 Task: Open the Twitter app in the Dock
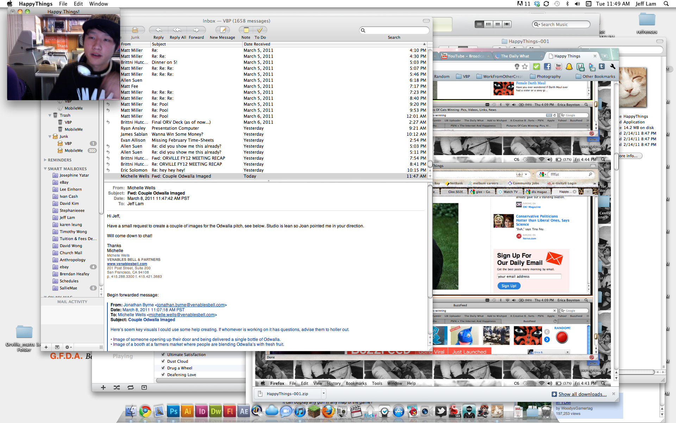pos(440,411)
